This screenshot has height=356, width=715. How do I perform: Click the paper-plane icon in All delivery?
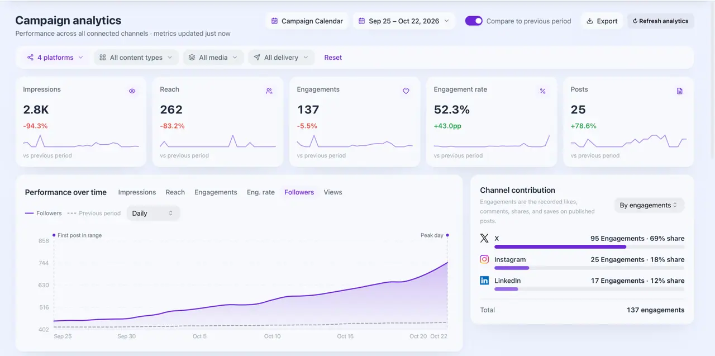(257, 58)
